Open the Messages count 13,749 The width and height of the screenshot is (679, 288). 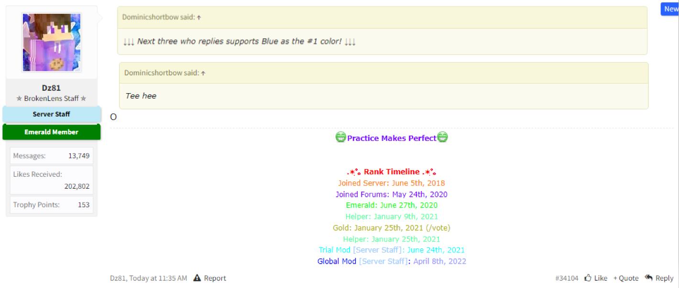tap(79, 156)
